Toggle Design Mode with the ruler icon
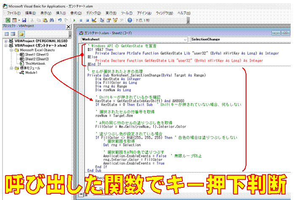 coord(94,20)
